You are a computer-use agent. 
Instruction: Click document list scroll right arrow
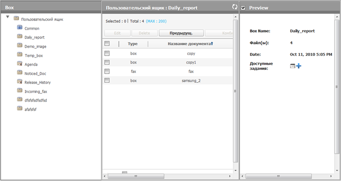tap(230, 176)
